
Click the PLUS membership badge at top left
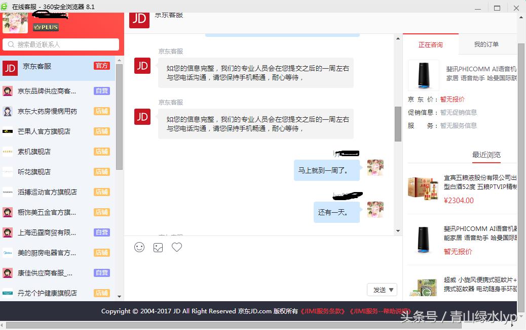(46, 27)
